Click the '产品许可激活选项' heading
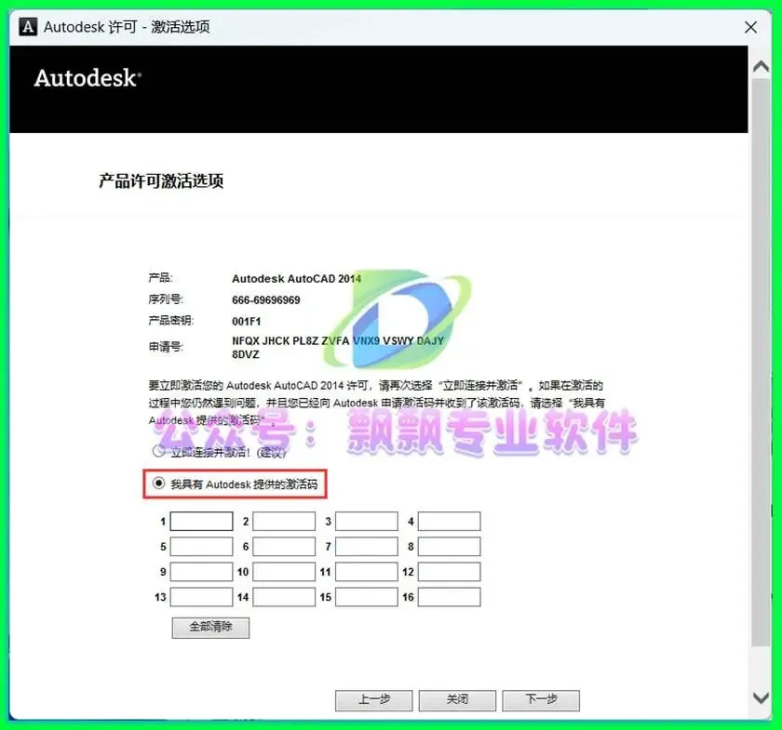 (161, 181)
